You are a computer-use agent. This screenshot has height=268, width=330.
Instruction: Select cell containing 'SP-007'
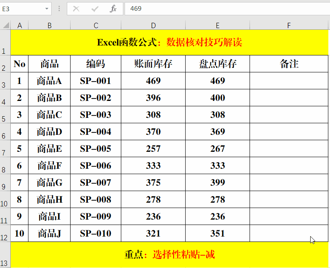pos(96,182)
